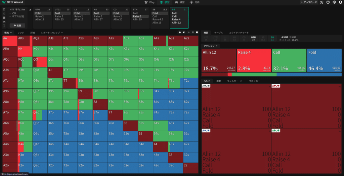The width and height of the screenshot is (344, 176).
Task: Select the A♦J♦ combo card
Action: tap(236, 151)
